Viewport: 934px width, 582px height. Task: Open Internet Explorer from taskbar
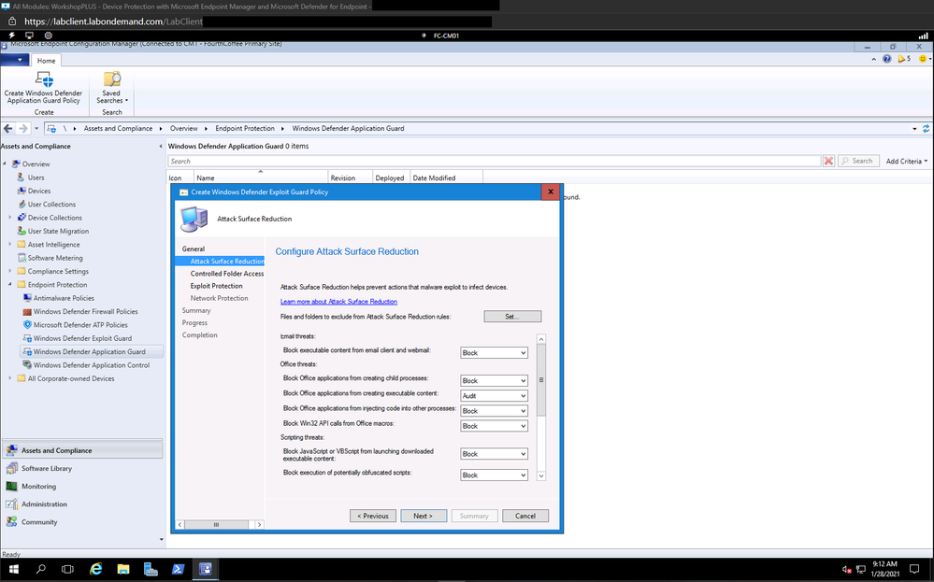[95, 570]
